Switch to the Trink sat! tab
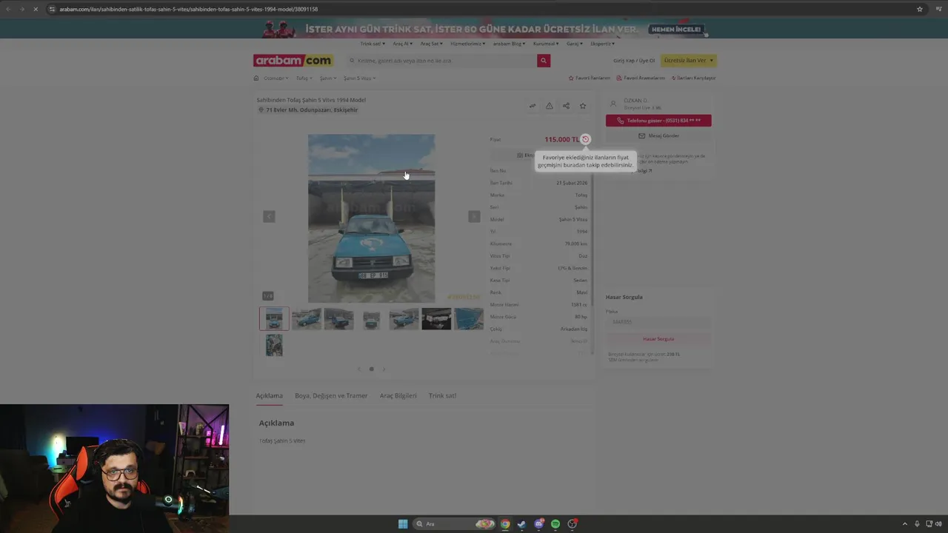The image size is (948, 533). pyautogui.click(x=442, y=395)
